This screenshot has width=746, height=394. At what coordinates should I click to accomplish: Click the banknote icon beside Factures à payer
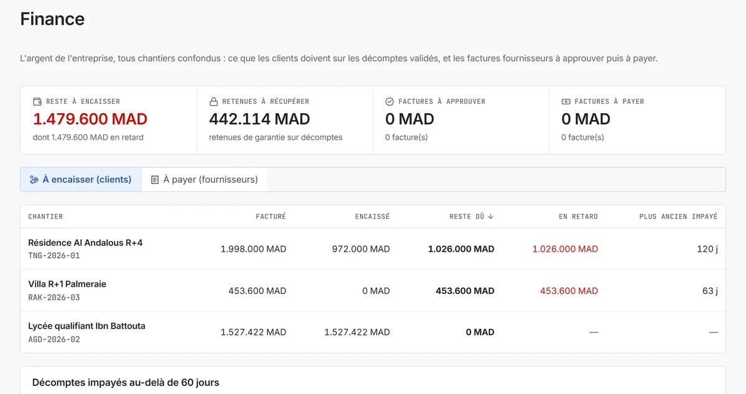click(566, 101)
